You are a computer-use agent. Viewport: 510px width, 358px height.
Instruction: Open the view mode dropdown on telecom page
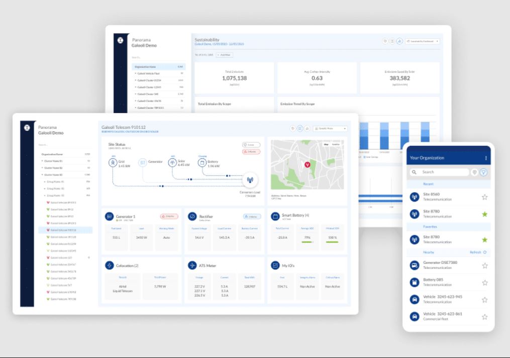(330, 129)
